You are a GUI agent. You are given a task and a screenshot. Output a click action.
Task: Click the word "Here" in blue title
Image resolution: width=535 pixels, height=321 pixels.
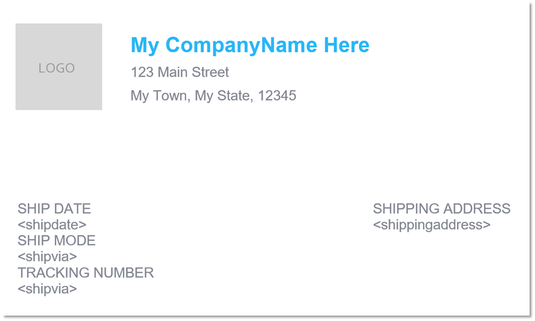pos(346,45)
